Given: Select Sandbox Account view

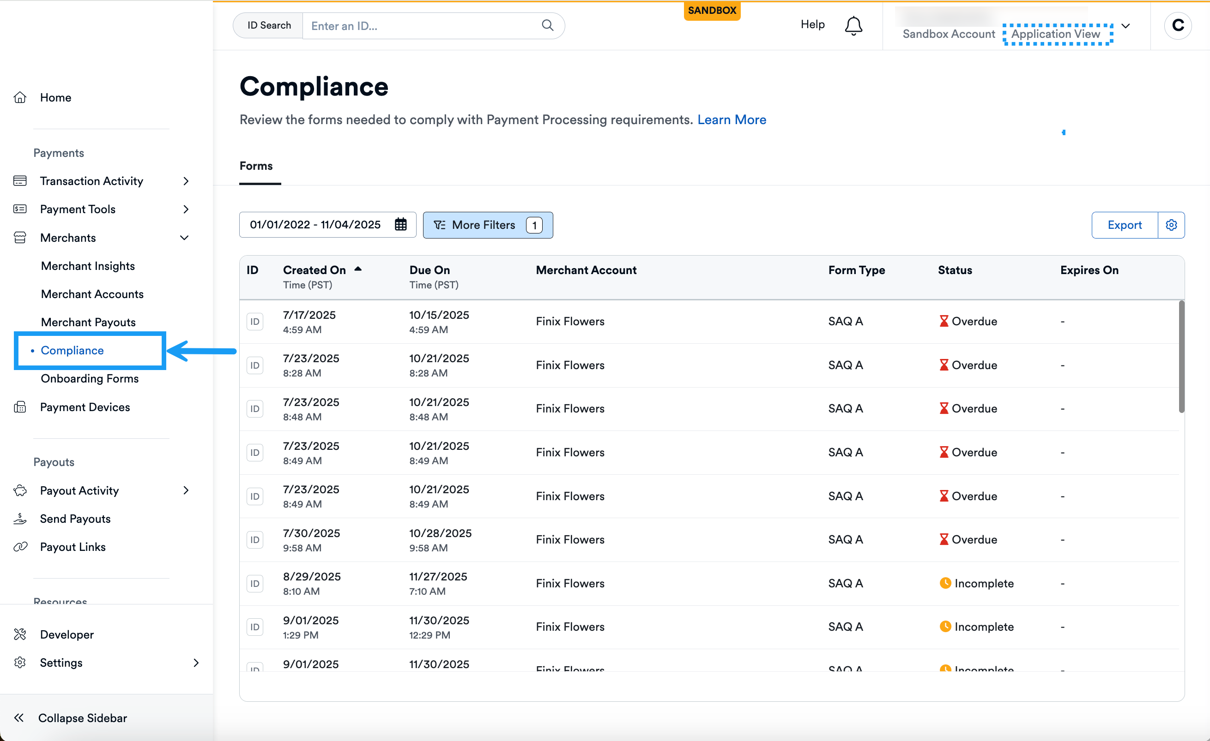Looking at the screenshot, I should click(948, 34).
